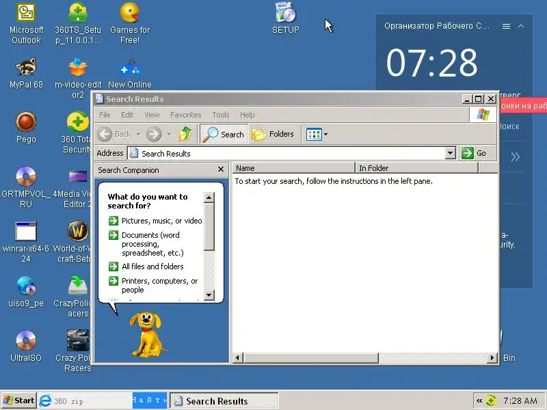The image size is (547, 410).
Task: Open the Games for Free! desktop icon
Action: [130, 23]
